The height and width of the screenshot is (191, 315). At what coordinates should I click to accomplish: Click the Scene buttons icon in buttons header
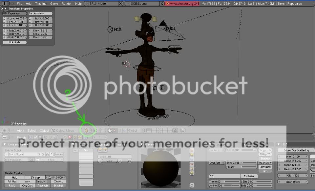[55, 138]
